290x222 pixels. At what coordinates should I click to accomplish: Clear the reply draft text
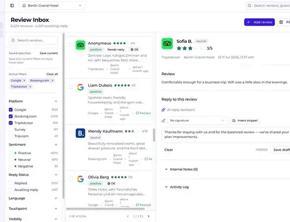pyautogui.click(x=168, y=150)
